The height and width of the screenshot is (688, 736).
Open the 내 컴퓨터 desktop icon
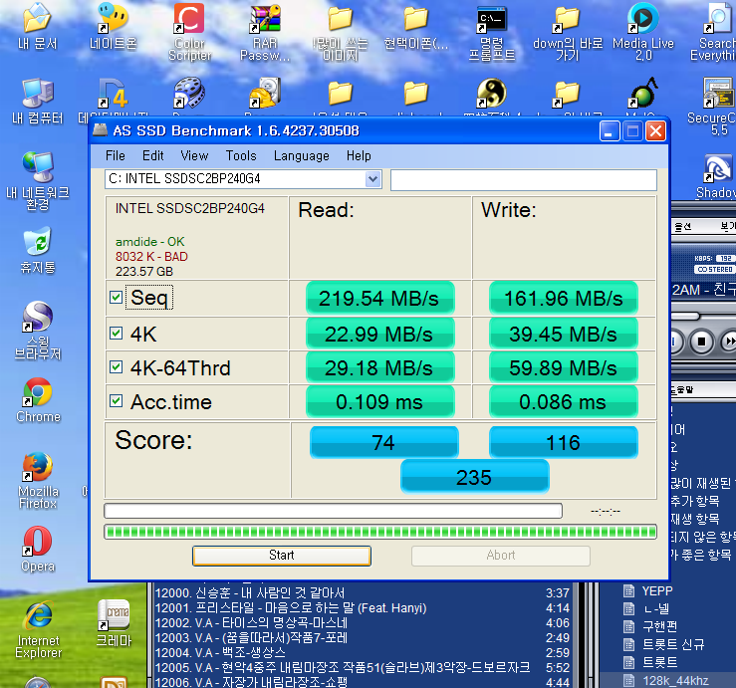pos(37,102)
